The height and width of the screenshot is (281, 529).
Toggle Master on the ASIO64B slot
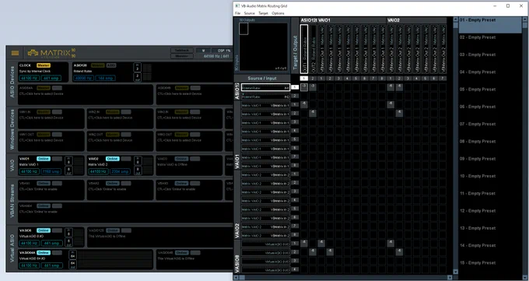[x=181, y=88]
